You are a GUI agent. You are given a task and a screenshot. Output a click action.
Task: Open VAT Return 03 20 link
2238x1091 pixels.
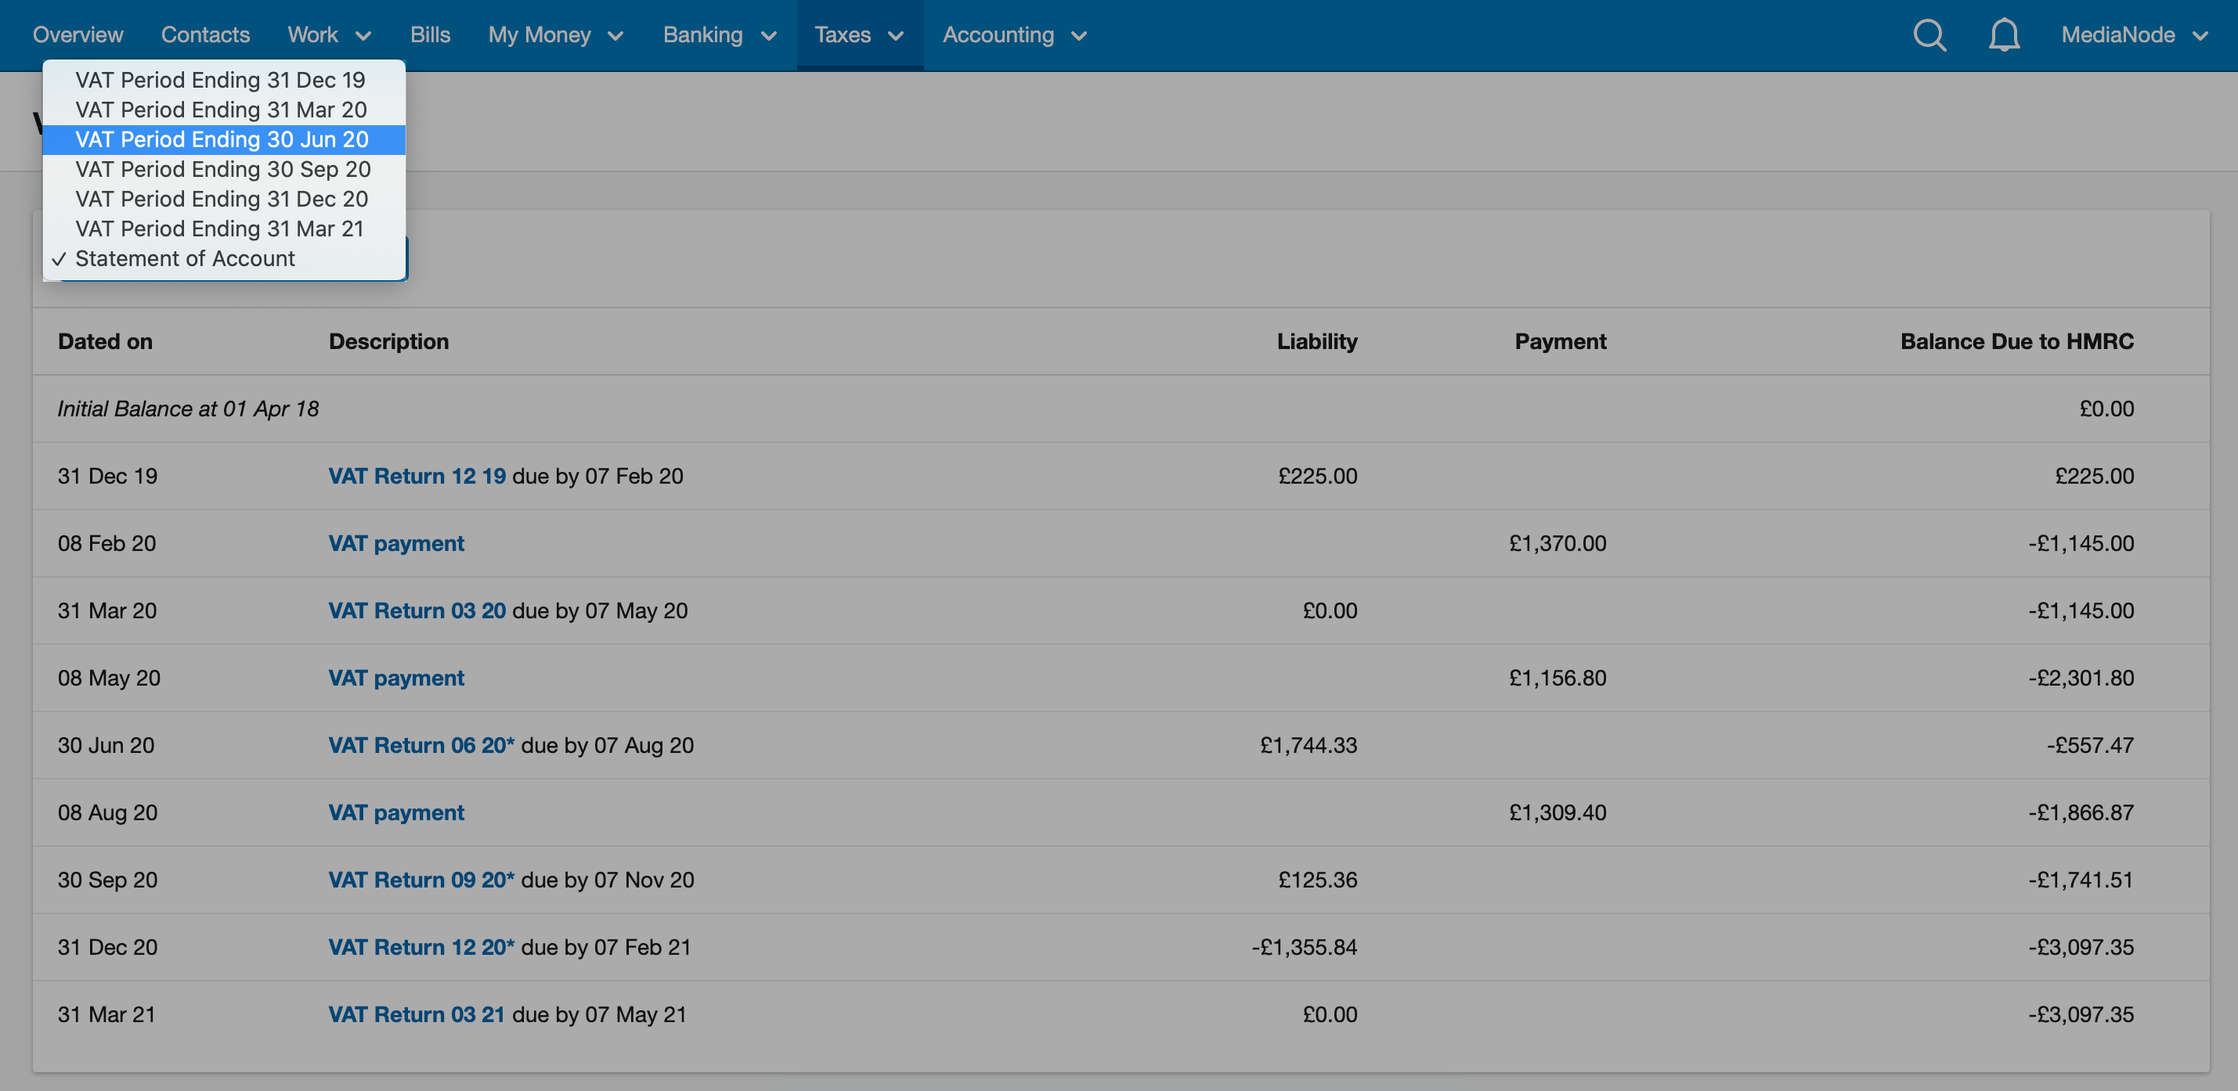[x=417, y=610]
